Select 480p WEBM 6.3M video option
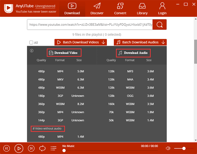Image resolution: width=197 pixels, height=154 pixels. [x=61, y=88]
